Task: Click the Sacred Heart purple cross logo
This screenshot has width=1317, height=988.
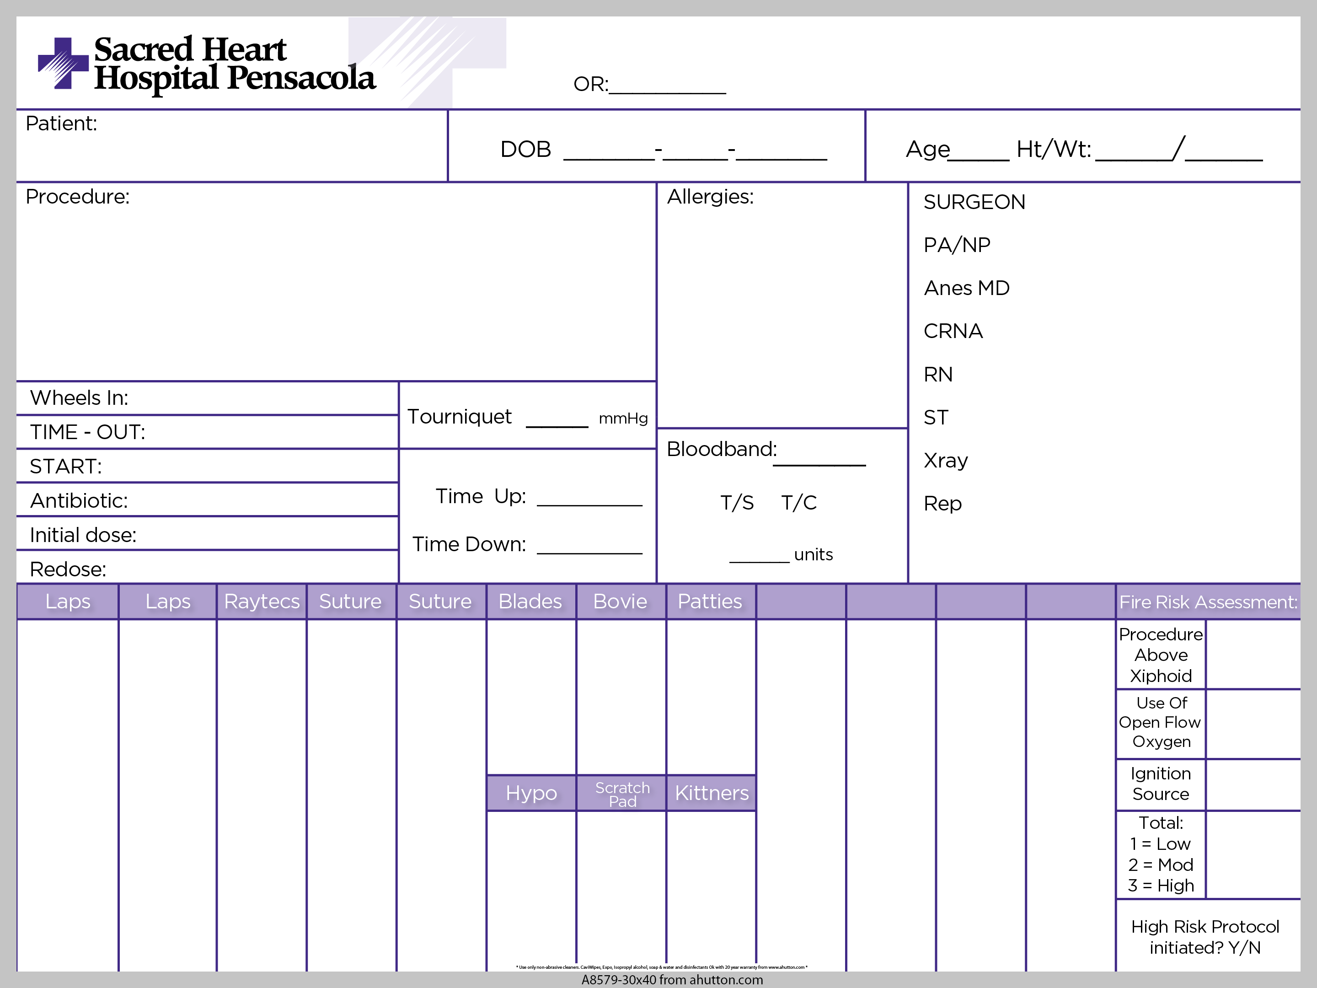Action: 63,63
